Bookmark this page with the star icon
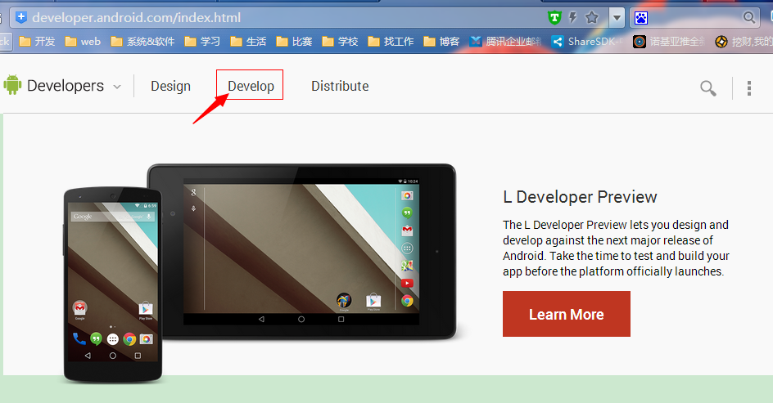Screen dimensions: 773x403 pyautogui.click(x=591, y=18)
